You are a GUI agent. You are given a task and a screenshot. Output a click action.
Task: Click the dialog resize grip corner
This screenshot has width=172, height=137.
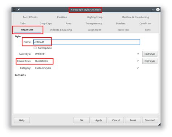coord(159,124)
